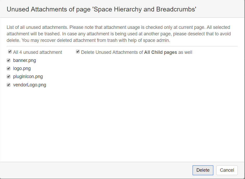Toggle the 'All 4 unused attachment' checkbox

click(x=10, y=52)
